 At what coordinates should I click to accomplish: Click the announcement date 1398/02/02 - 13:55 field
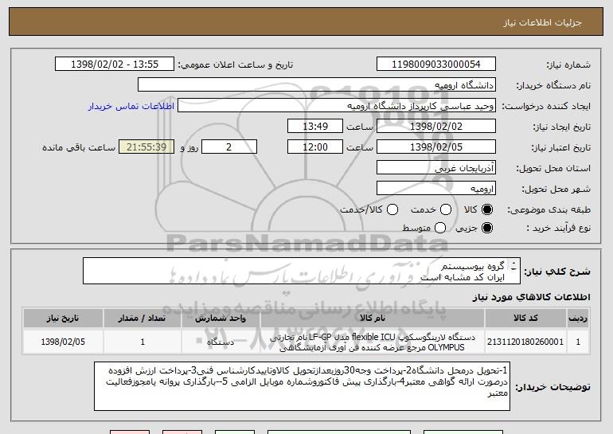point(115,64)
